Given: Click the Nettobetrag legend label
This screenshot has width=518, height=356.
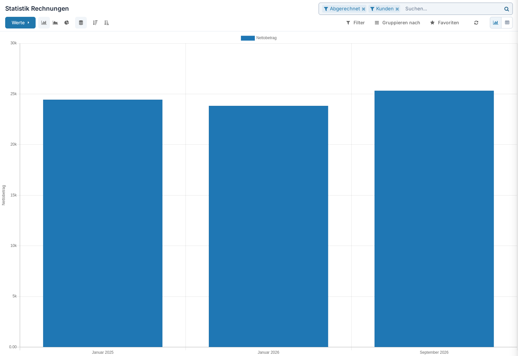Looking at the screenshot, I should tap(266, 38).
